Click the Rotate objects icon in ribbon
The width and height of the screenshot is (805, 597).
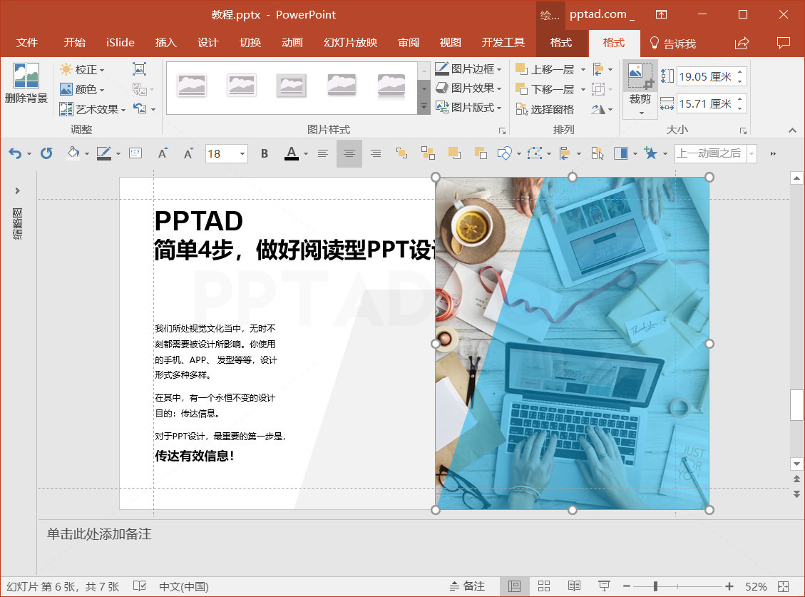[x=598, y=109]
